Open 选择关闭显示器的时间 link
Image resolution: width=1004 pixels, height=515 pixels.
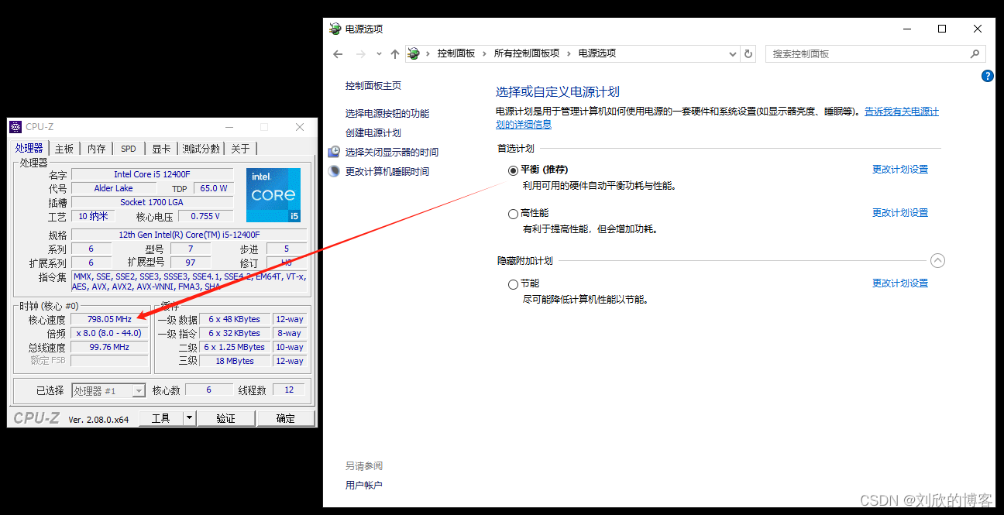392,152
